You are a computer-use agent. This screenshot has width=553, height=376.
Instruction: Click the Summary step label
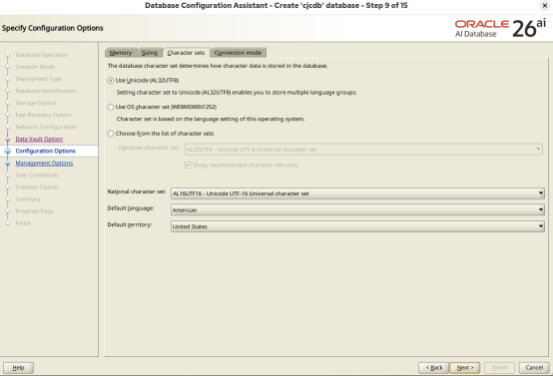coord(28,198)
